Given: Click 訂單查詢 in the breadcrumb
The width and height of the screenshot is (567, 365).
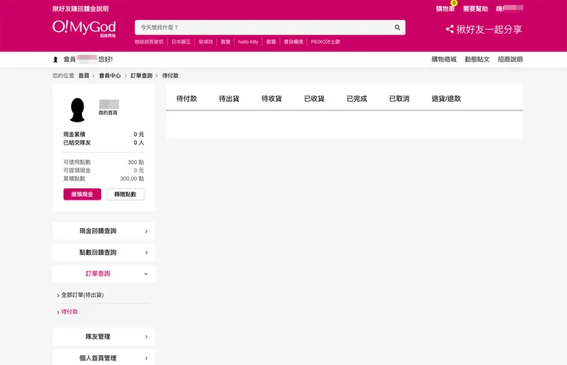Looking at the screenshot, I should (x=142, y=76).
